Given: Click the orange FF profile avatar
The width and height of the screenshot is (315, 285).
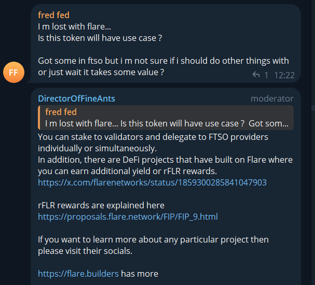Looking at the screenshot, I should click(x=13, y=73).
